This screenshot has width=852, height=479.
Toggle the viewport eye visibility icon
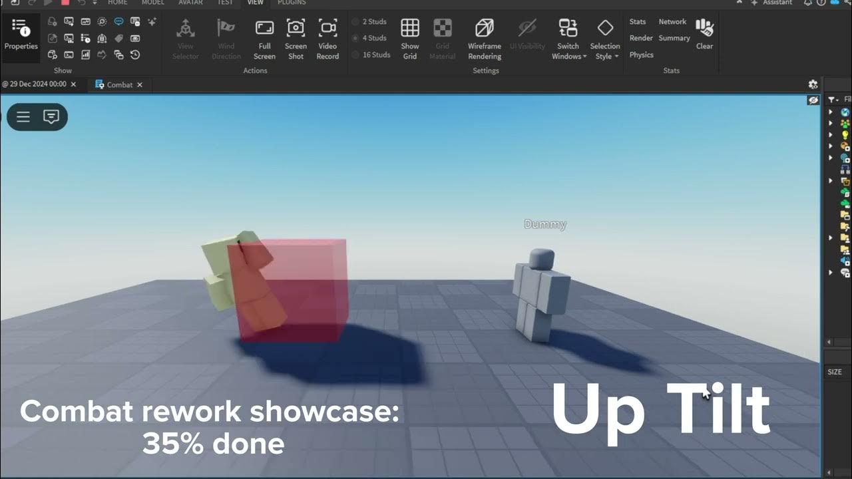813,100
